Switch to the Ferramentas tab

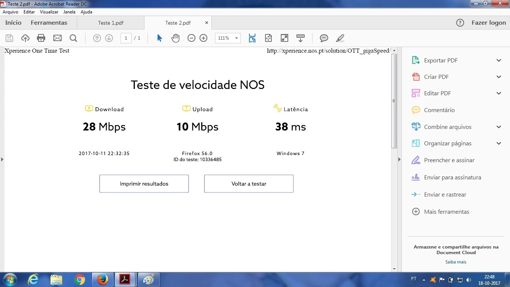click(x=49, y=23)
